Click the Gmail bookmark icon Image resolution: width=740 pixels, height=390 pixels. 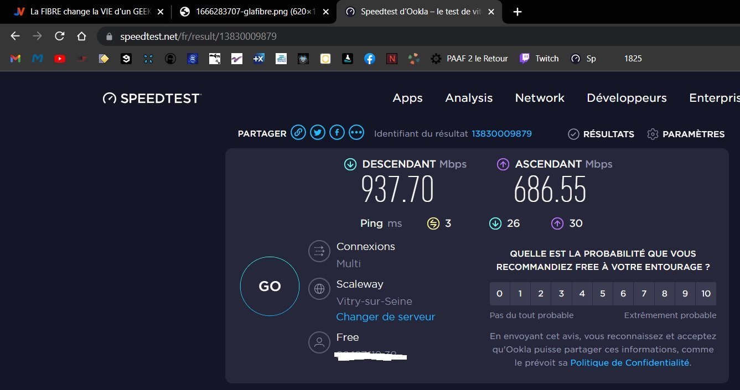(x=15, y=59)
